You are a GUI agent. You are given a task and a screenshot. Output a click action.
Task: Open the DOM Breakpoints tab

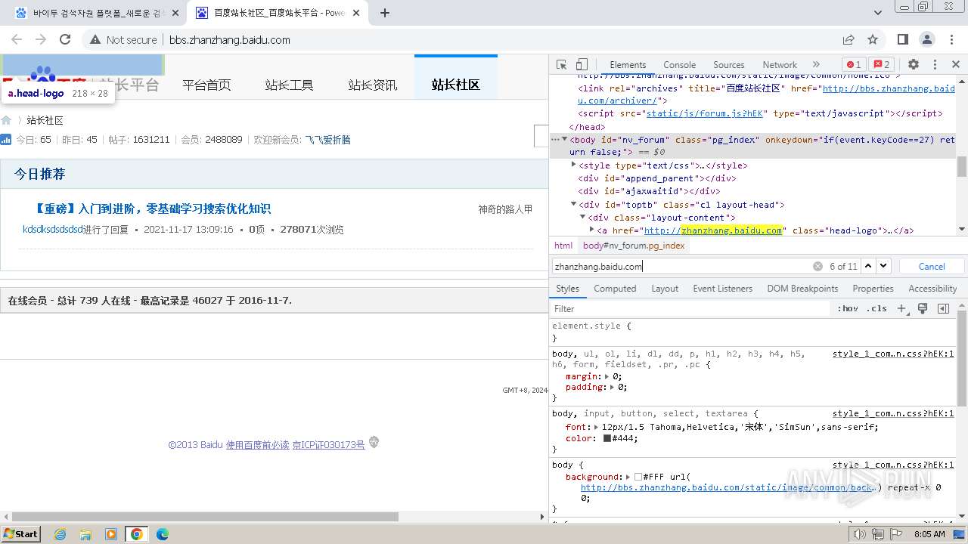[x=802, y=289]
